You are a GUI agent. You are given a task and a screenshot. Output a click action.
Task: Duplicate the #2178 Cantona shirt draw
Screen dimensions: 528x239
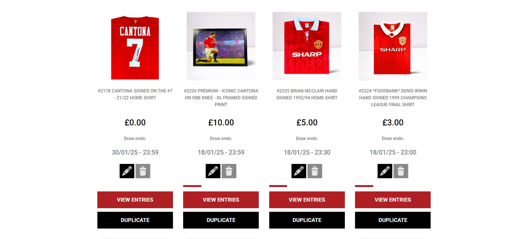135,220
